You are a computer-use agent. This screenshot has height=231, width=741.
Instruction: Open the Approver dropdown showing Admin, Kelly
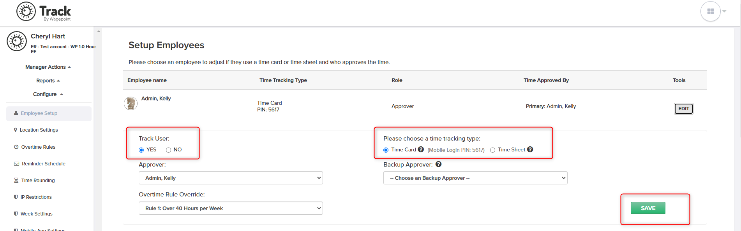coord(231,178)
